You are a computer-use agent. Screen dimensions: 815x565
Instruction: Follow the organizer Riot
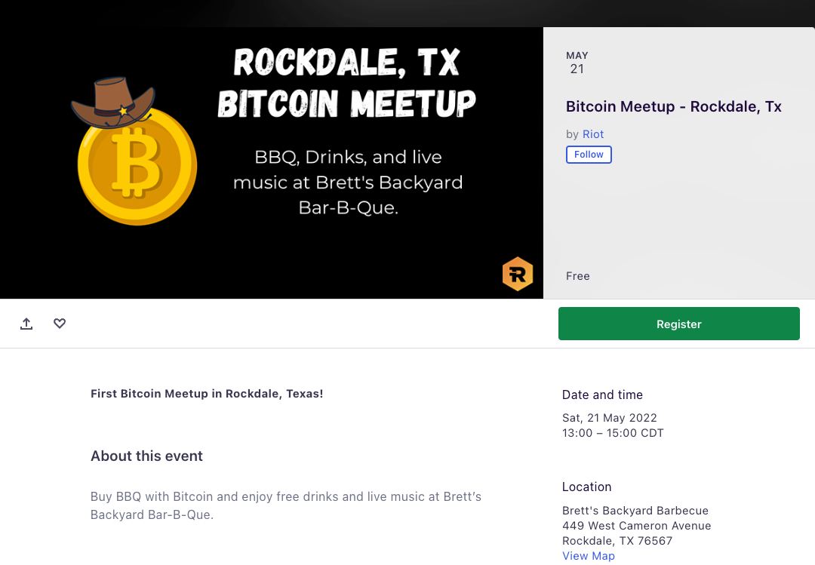(x=589, y=155)
